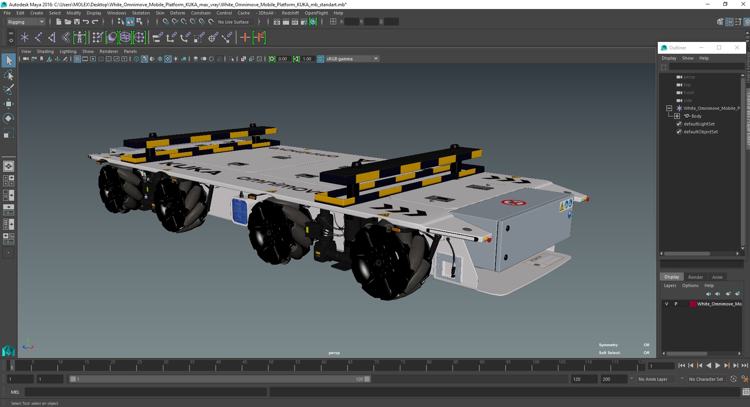
Task: Choose the Paint selection tool
Action: tap(9, 89)
